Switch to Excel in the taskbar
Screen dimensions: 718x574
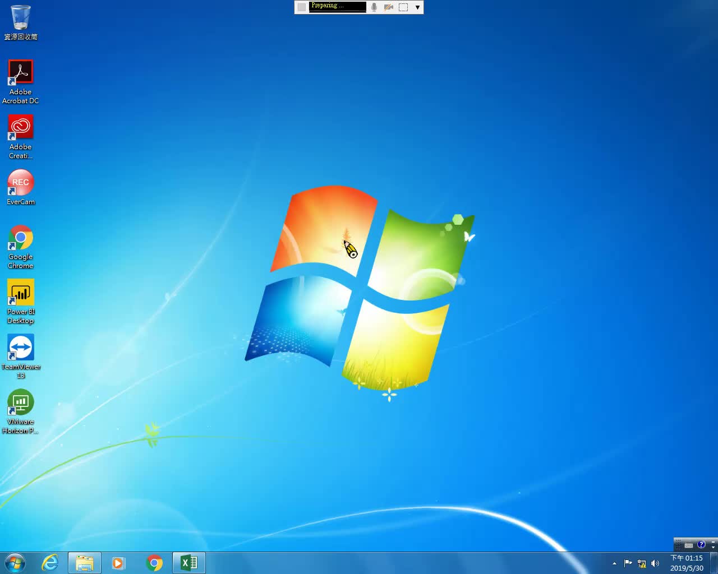[189, 563]
